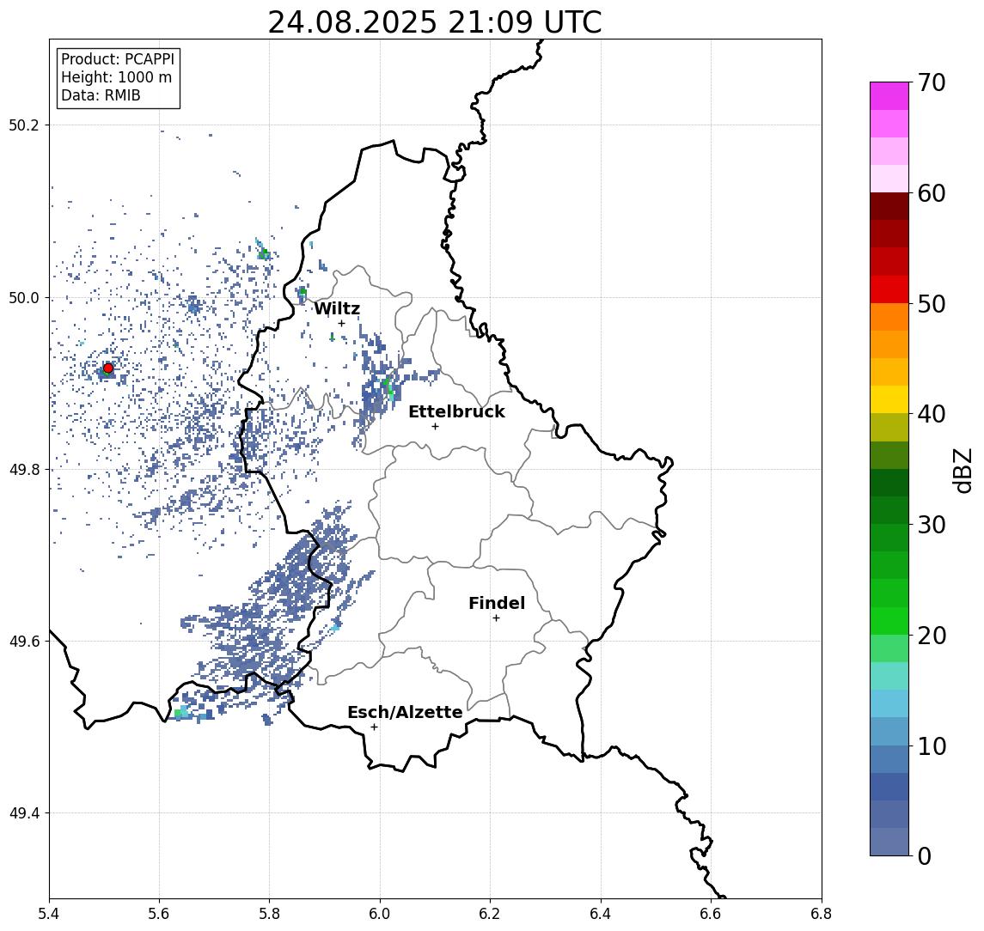Image resolution: width=984 pixels, height=931 pixels.
Task: Click the 'Height: 1000 m' text
Action: coord(116,77)
